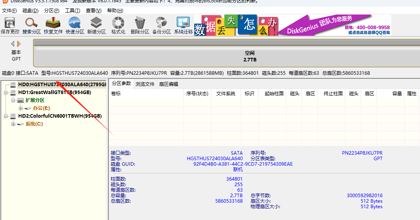Open the 查看(V) menu
This screenshot has height=220, width=420.
[x=93, y=11]
